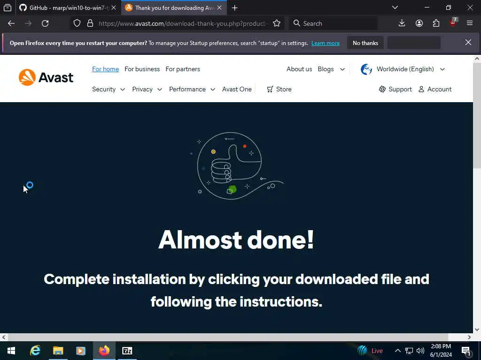Open the Firefox View icon
Image resolution: width=481 pixels, height=360 pixels.
(8, 7)
